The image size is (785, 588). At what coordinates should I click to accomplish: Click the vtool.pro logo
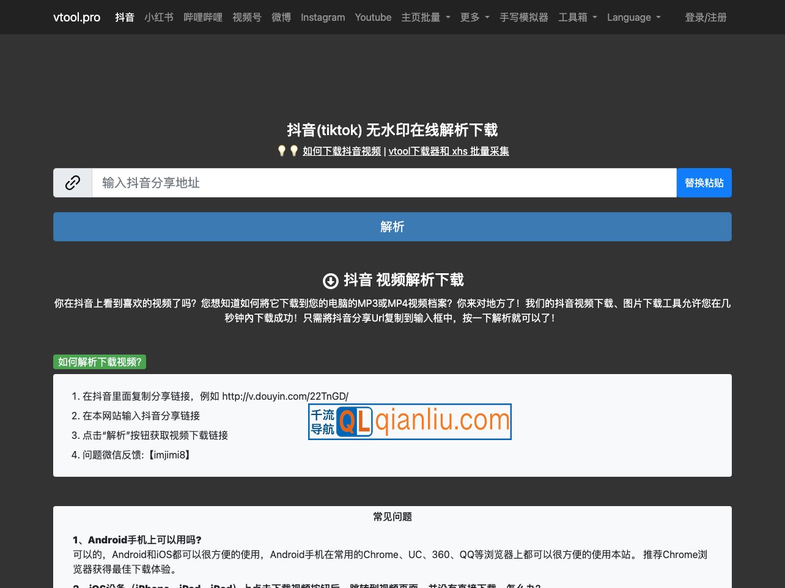point(76,17)
